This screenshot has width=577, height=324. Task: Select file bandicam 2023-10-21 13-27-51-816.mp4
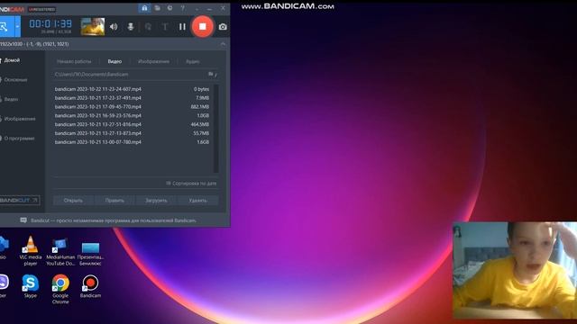coord(133,124)
